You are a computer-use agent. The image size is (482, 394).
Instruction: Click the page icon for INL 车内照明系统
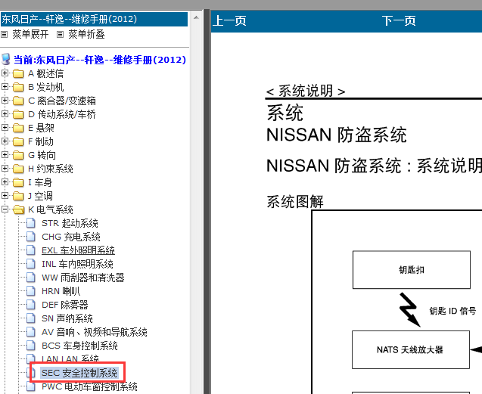tap(31, 264)
